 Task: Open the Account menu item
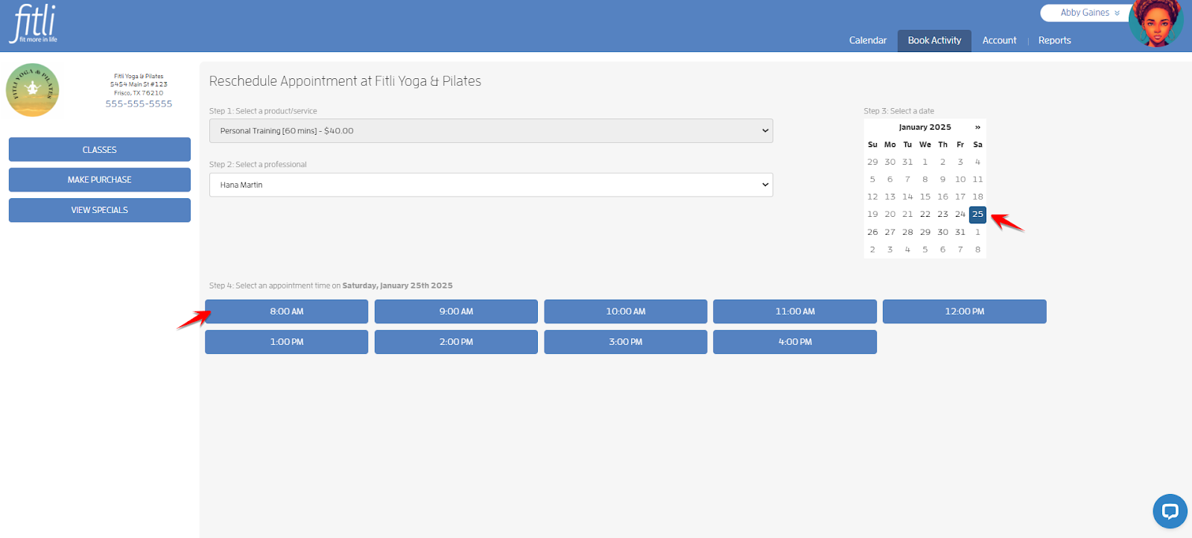point(999,40)
